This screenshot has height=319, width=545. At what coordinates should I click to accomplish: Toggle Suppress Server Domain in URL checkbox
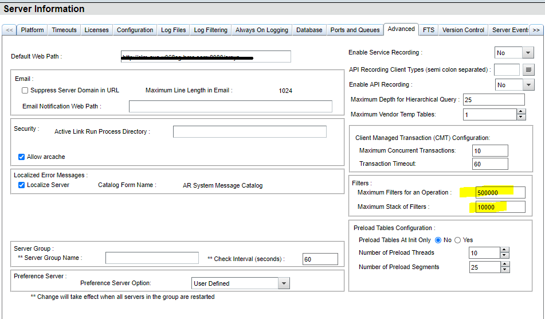25,91
